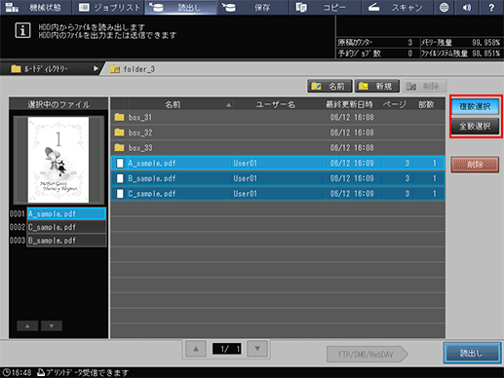The height and width of the screenshot is (378, 504).
Task: Delete selected files with red 削除 button
Action: tap(475, 165)
